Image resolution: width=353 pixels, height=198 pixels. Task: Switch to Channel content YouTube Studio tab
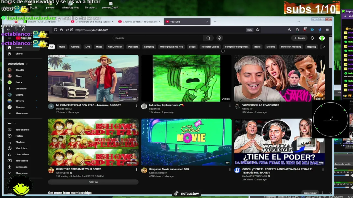pyautogui.click(x=140, y=21)
